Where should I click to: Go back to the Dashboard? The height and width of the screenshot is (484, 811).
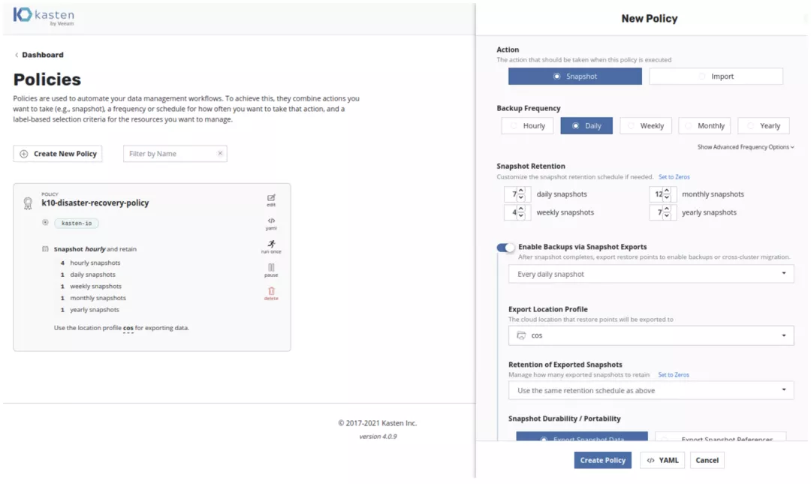(41, 55)
